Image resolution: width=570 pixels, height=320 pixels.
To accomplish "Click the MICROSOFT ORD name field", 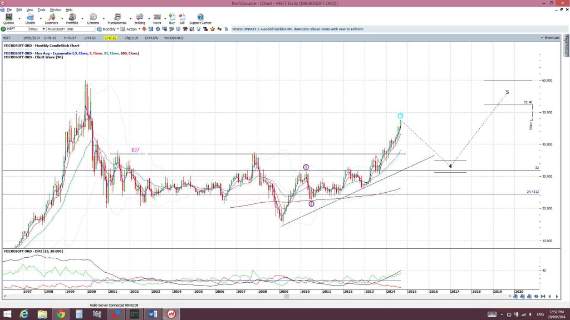I will 71,29.
